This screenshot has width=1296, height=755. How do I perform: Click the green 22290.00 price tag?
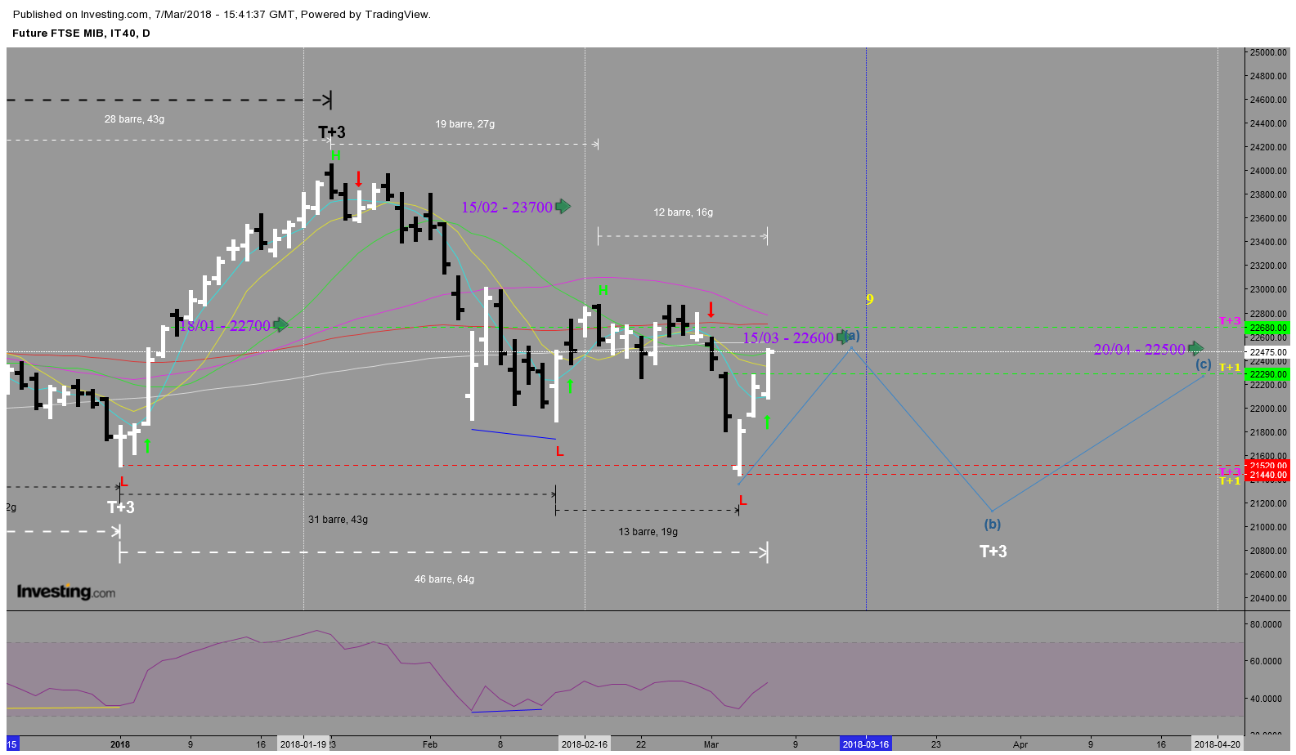click(1267, 374)
